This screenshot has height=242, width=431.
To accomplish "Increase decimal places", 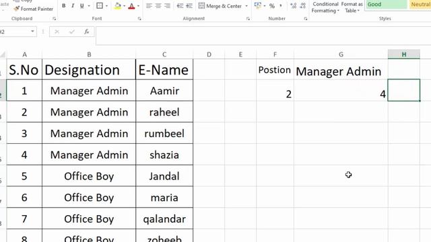I will pos(294,6).
